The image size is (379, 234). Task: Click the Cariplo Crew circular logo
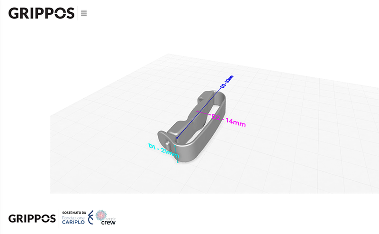(x=102, y=215)
